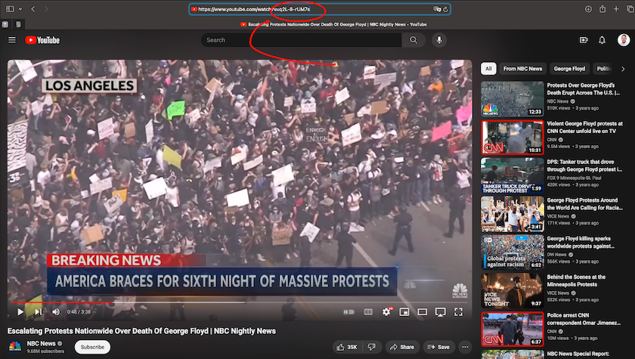Switch to theater mode
The image size is (635, 359).
pos(423,311)
